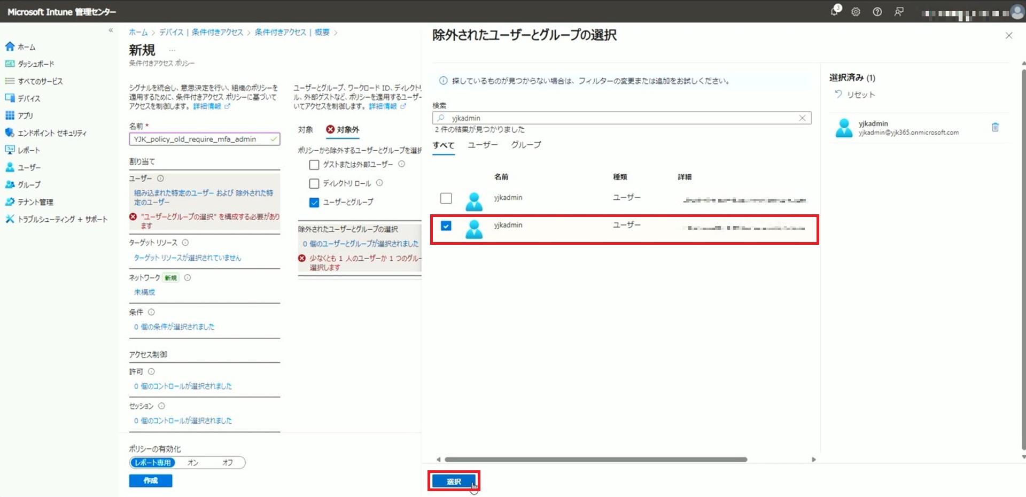Open 0 個のユーザーとグループが選択されました link
Image resolution: width=1026 pixels, height=497 pixels.
(361, 244)
